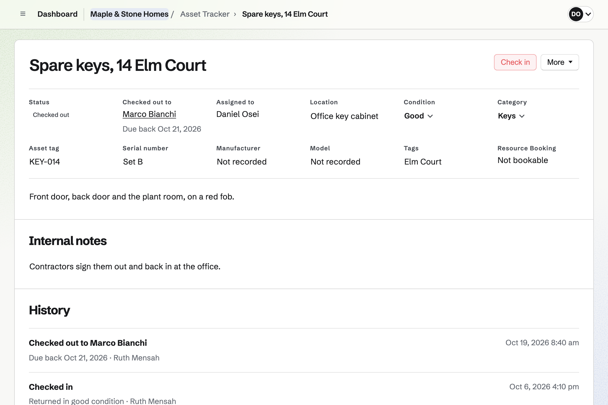Click 'Due back Oct 21, 2026' under Marco Bianchi

162,129
